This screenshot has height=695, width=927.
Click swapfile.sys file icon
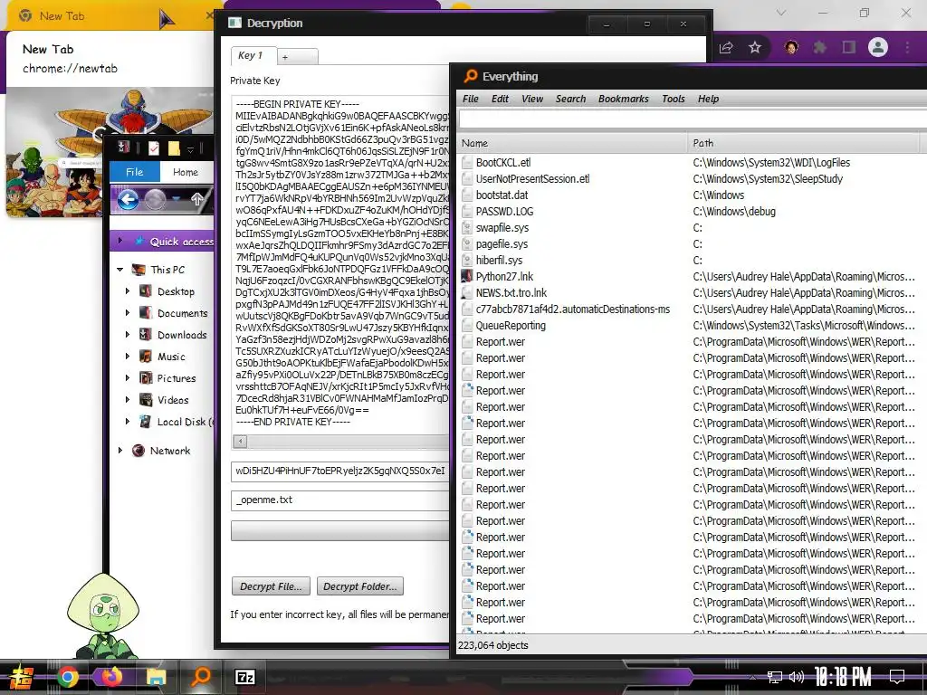tap(467, 227)
